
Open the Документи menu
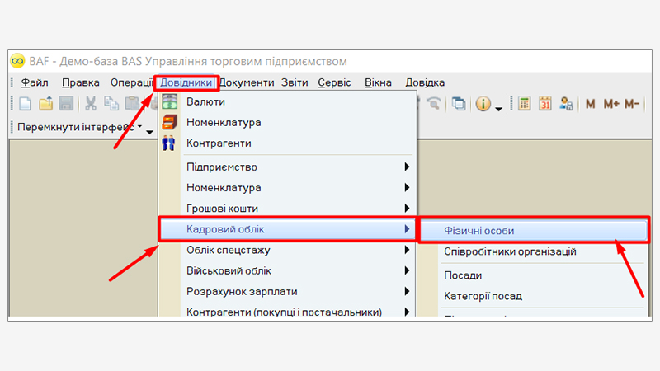coord(247,82)
